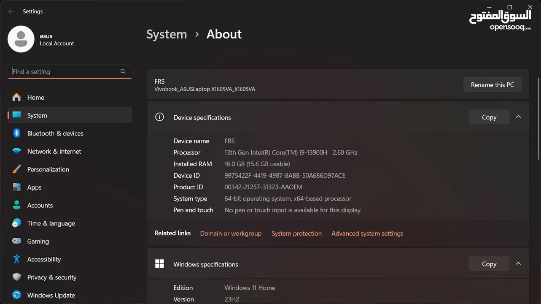Click the Network wifi icon
The height and width of the screenshot is (304, 541).
pos(16,151)
